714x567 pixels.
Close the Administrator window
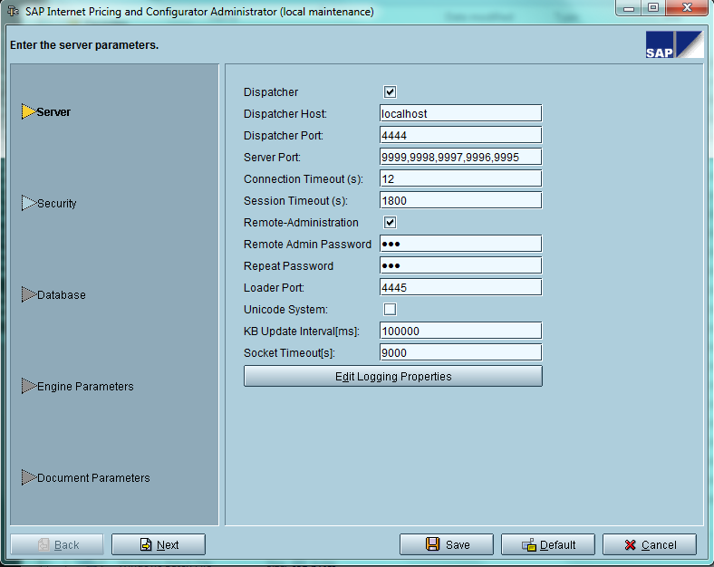(x=687, y=8)
